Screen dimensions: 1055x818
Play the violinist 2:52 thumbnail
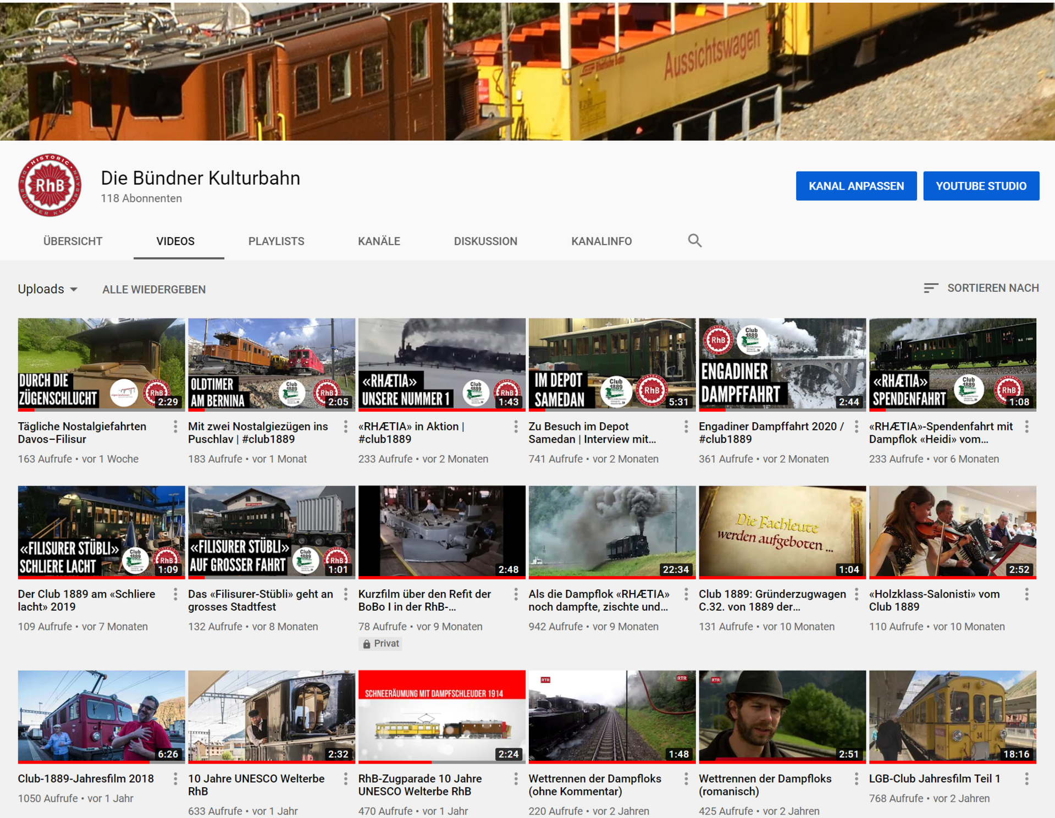[952, 532]
